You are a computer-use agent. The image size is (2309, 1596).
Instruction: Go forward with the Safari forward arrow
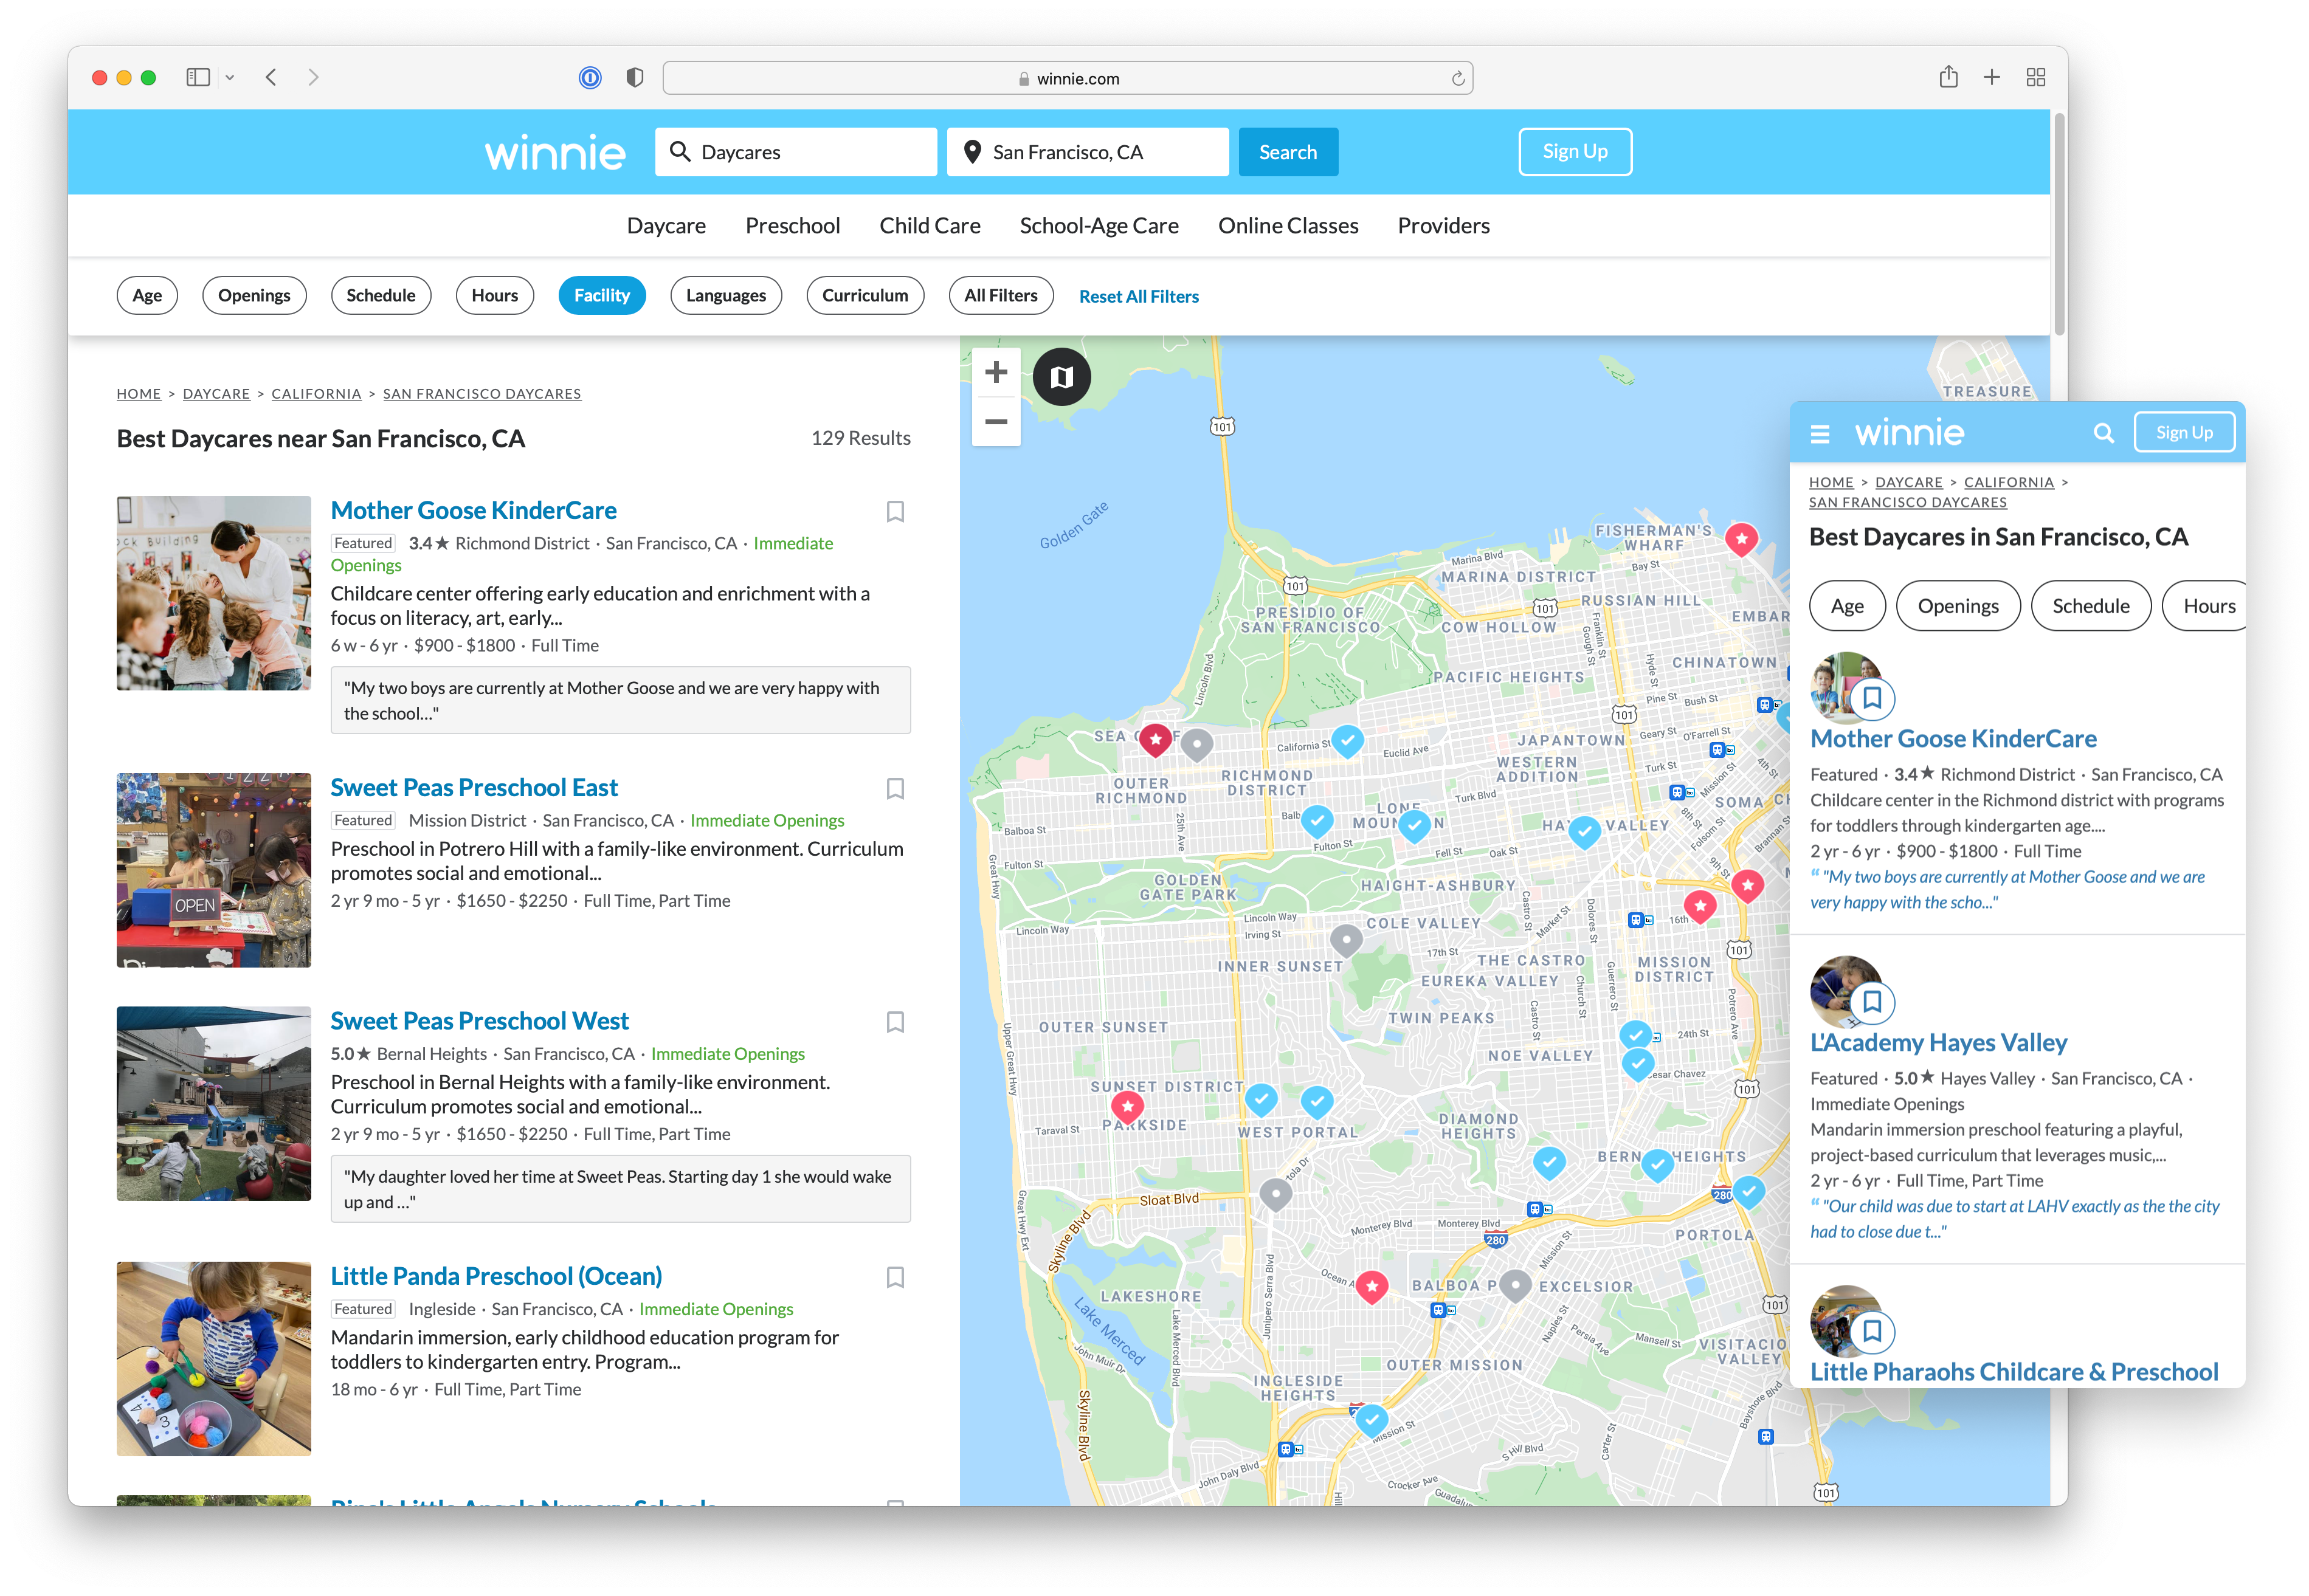[x=313, y=77]
